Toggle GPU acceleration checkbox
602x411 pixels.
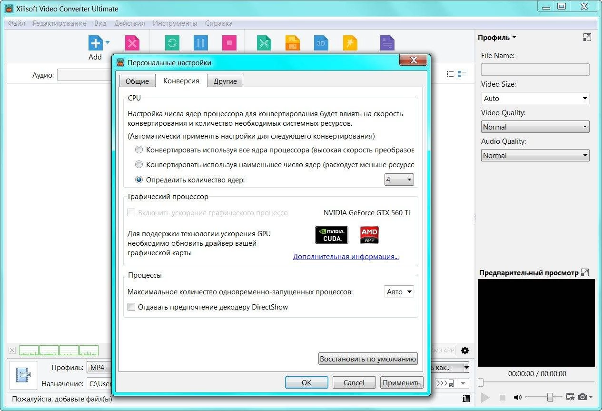132,213
